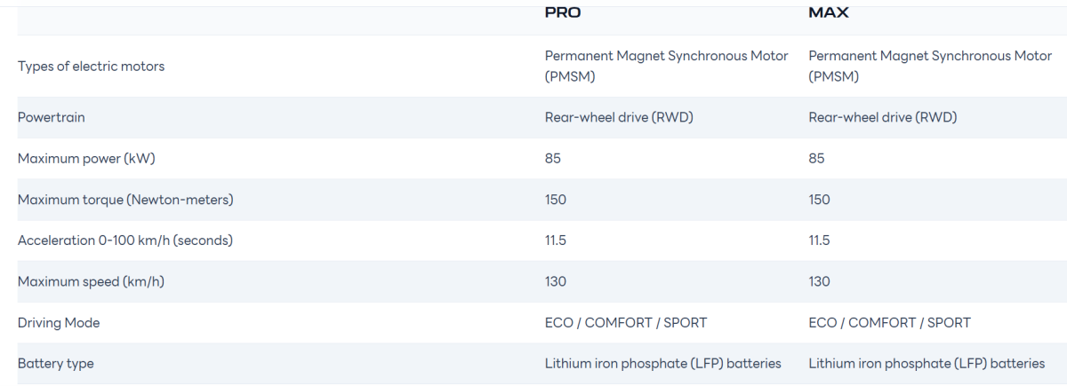Click MAX's Lithium iron phosphate battery value
1067x386 pixels.
[x=927, y=364]
